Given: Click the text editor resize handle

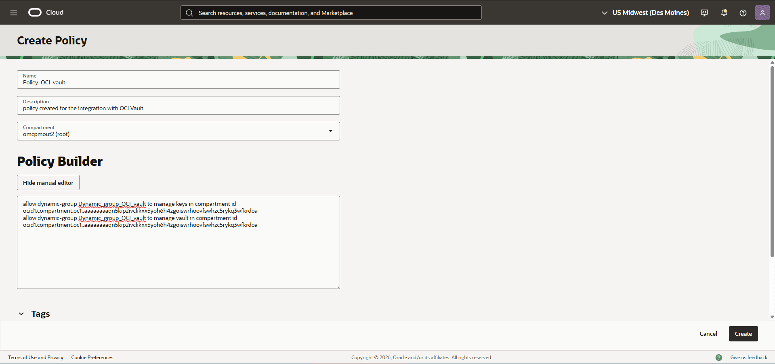Looking at the screenshot, I should pos(338,287).
